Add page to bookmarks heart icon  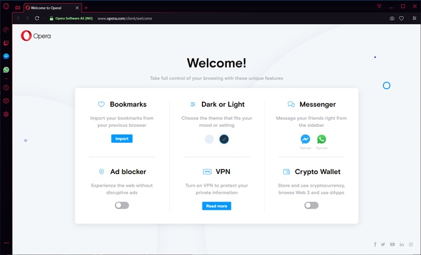401,18
